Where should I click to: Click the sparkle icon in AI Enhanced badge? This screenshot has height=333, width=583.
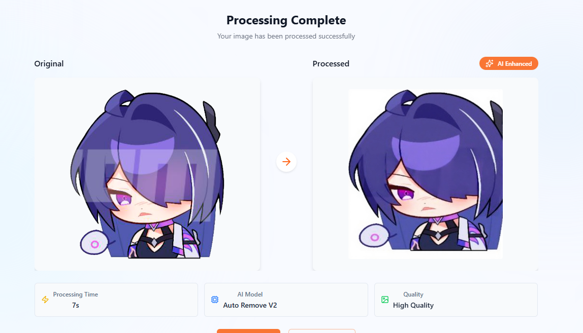click(x=490, y=63)
